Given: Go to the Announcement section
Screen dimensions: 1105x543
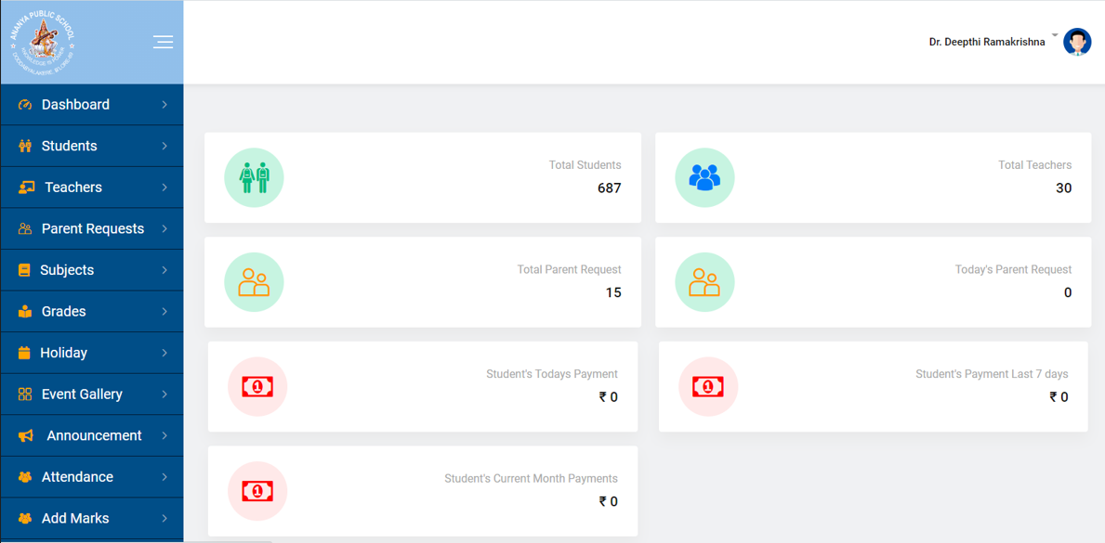Looking at the screenshot, I should (x=94, y=435).
